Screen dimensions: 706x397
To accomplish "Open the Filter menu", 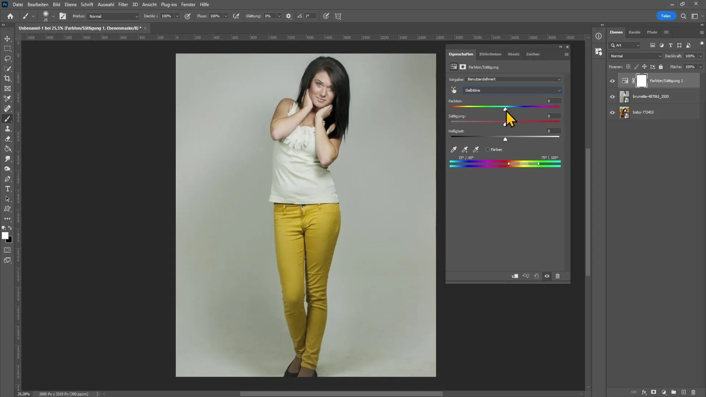I will coord(123,4).
